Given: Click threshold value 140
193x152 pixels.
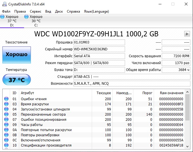Looking at the screenshot, I should [149, 115].
